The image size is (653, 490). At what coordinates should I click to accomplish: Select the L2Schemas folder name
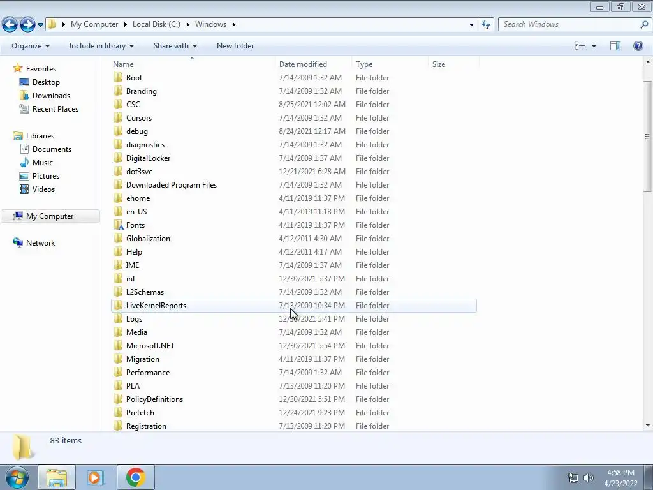click(145, 292)
